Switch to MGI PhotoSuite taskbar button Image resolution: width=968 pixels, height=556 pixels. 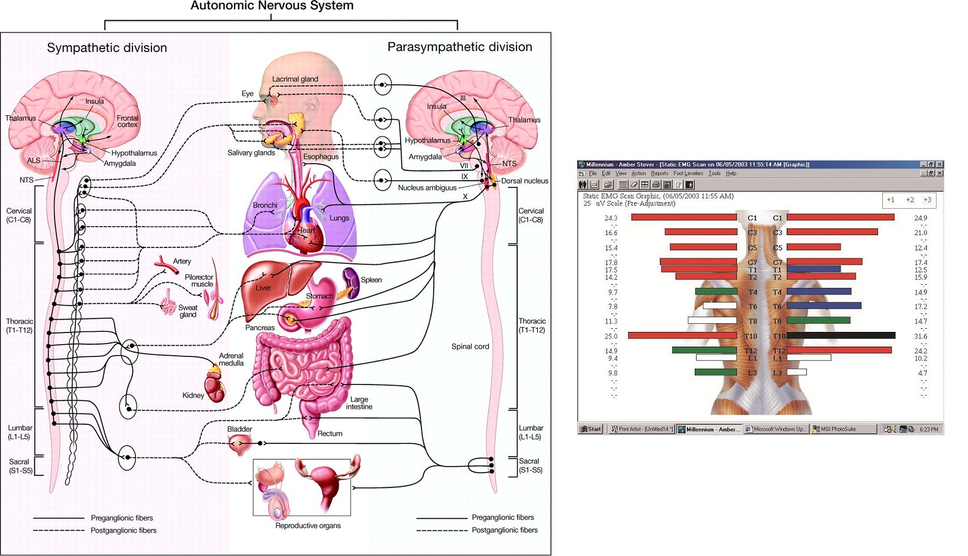click(x=844, y=429)
